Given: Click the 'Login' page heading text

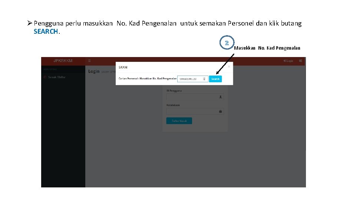Looking at the screenshot, I should [x=94, y=71].
